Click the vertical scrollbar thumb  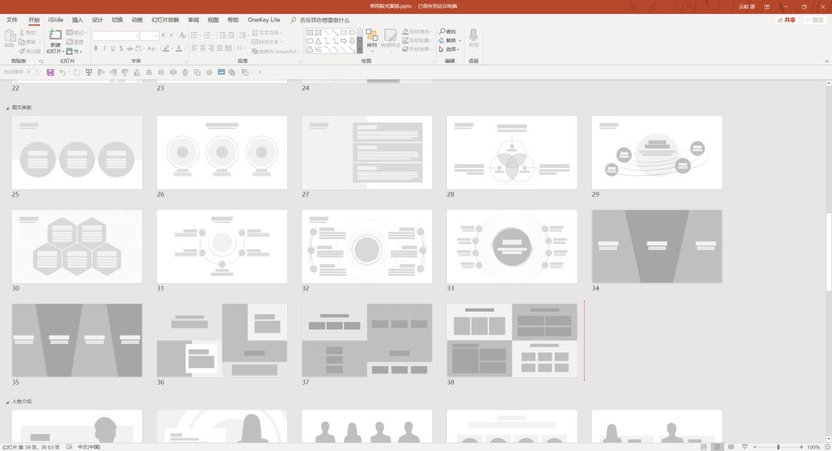click(828, 251)
